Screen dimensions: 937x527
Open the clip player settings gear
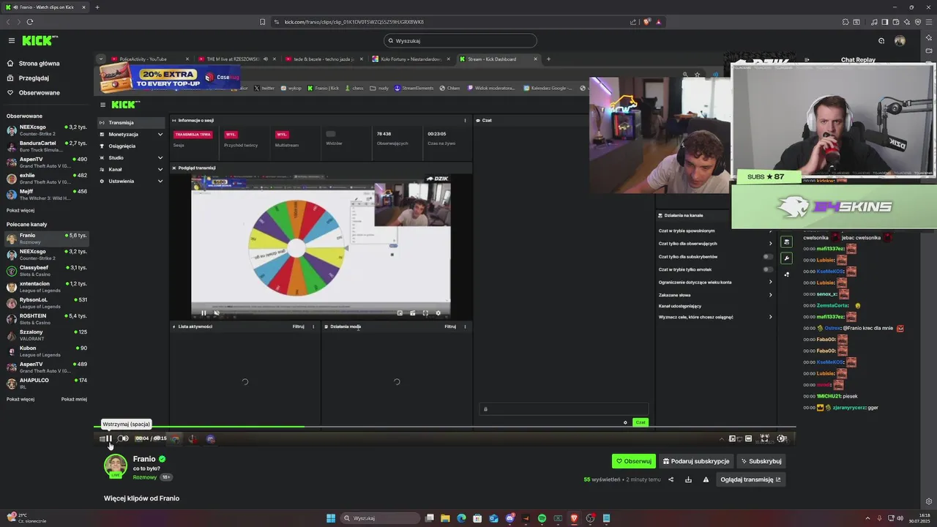[x=781, y=438]
